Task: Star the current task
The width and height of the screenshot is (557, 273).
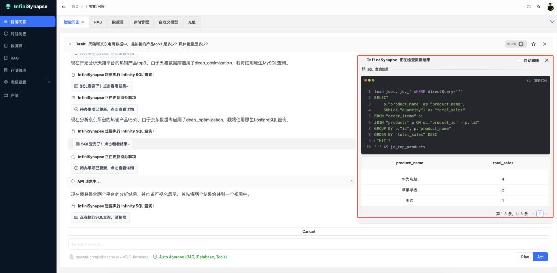Action: pos(533,44)
